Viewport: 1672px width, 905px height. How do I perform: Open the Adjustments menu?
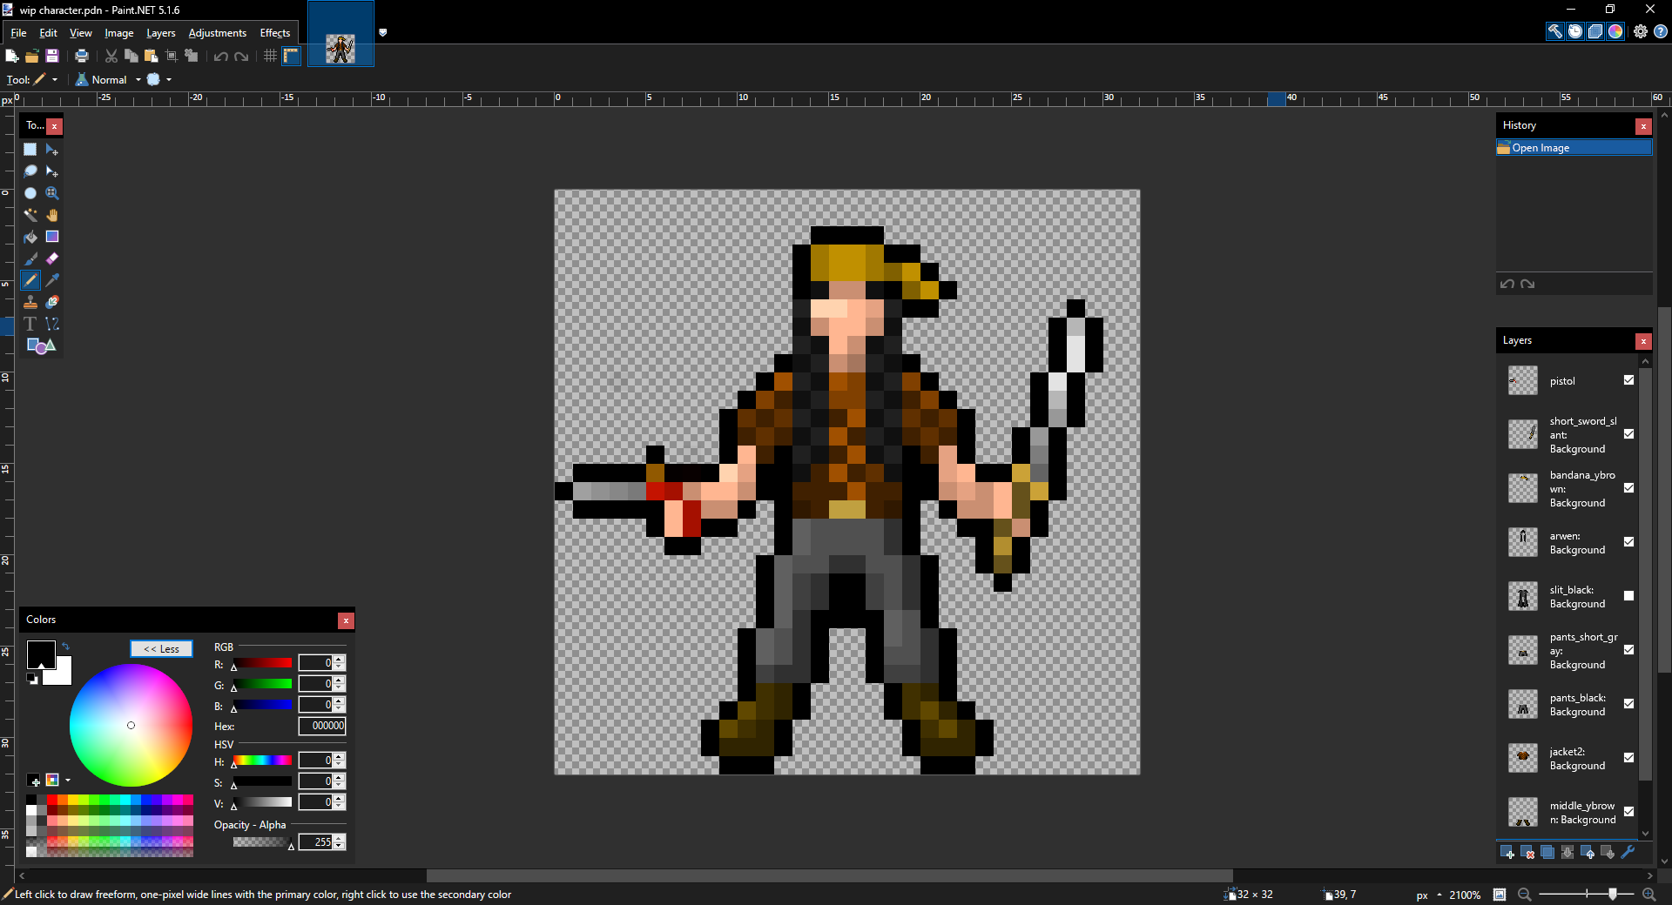point(217,33)
